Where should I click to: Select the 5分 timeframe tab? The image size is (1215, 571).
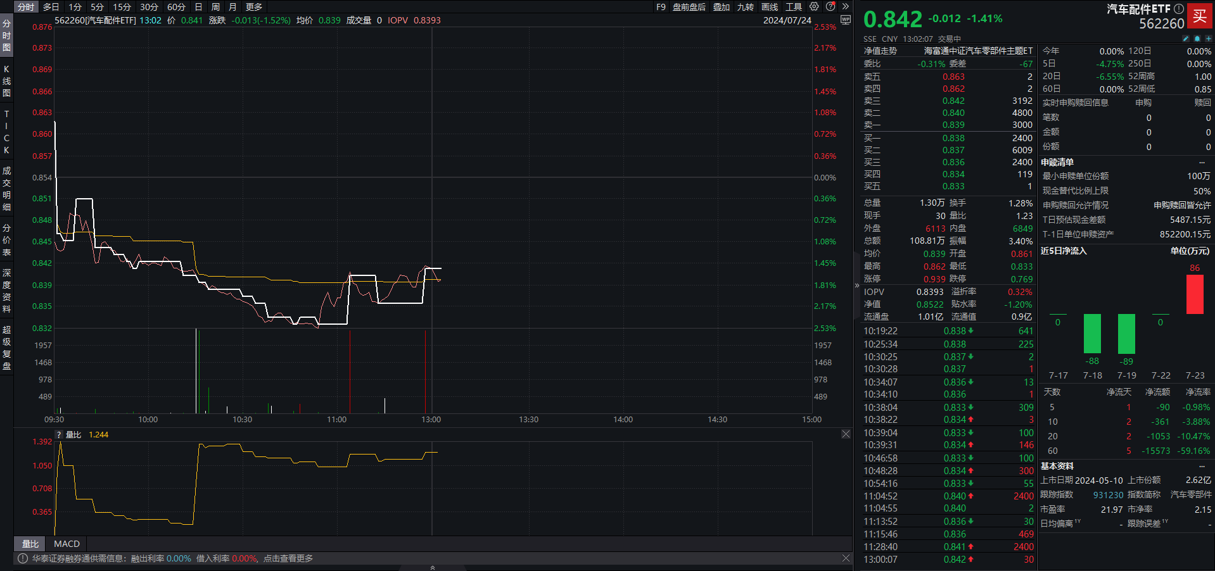pyautogui.click(x=97, y=7)
